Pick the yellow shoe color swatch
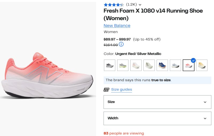 202,65
